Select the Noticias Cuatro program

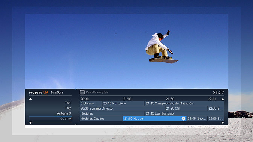101,119
